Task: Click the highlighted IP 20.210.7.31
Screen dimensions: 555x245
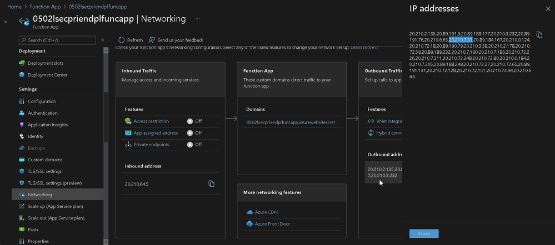Action: pos(460,39)
